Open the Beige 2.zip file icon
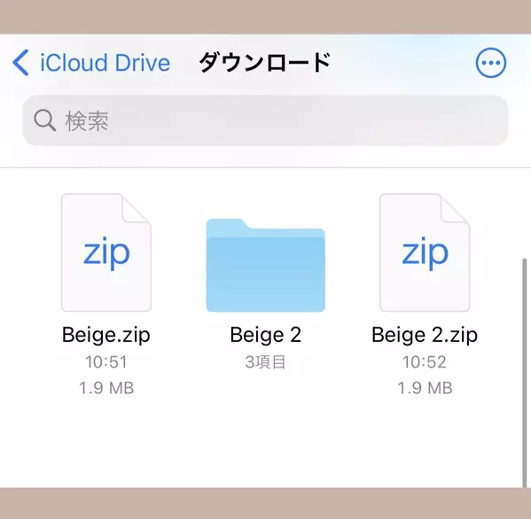Viewport: 531px width, 519px height. pyautogui.click(x=425, y=252)
